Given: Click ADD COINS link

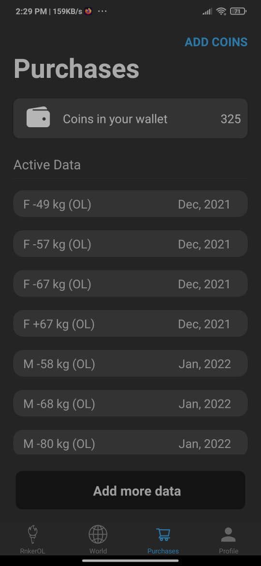Looking at the screenshot, I should click(216, 42).
